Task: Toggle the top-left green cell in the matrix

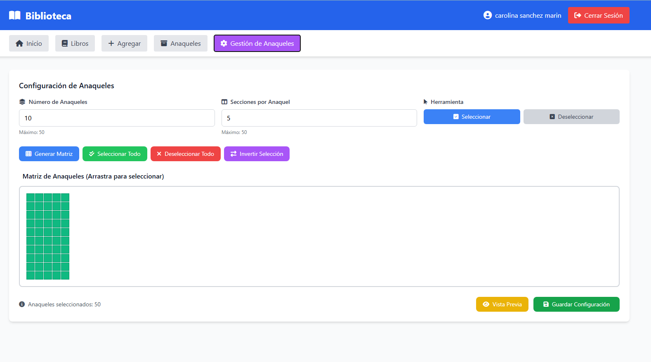Action: point(31,197)
